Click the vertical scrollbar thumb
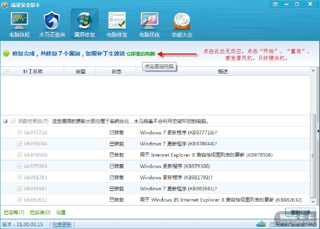Screen dimensions: 320x229 313,156
